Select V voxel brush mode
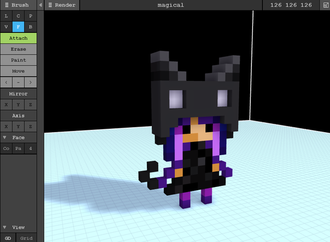Viewport: 330px width, 242px height. click(x=6, y=27)
